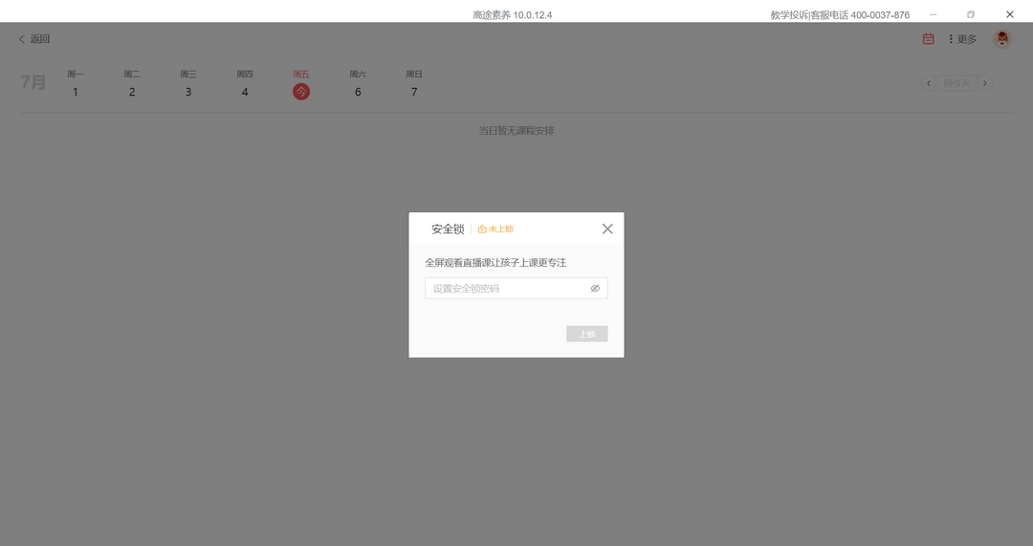Focus the 设置安全锁密码 input field

point(505,289)
